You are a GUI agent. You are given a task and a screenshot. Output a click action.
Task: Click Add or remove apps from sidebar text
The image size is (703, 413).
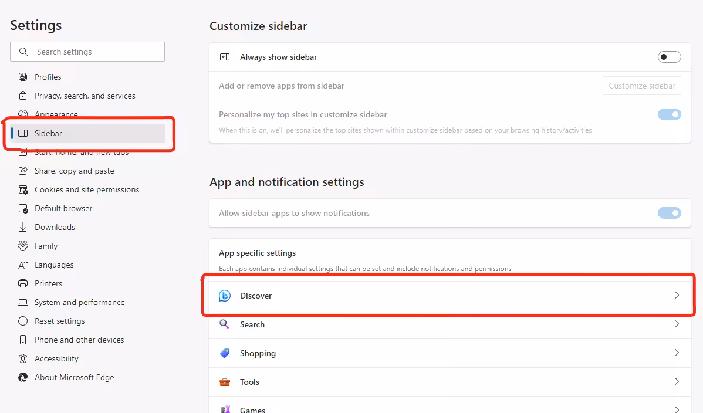pos(282,86)
